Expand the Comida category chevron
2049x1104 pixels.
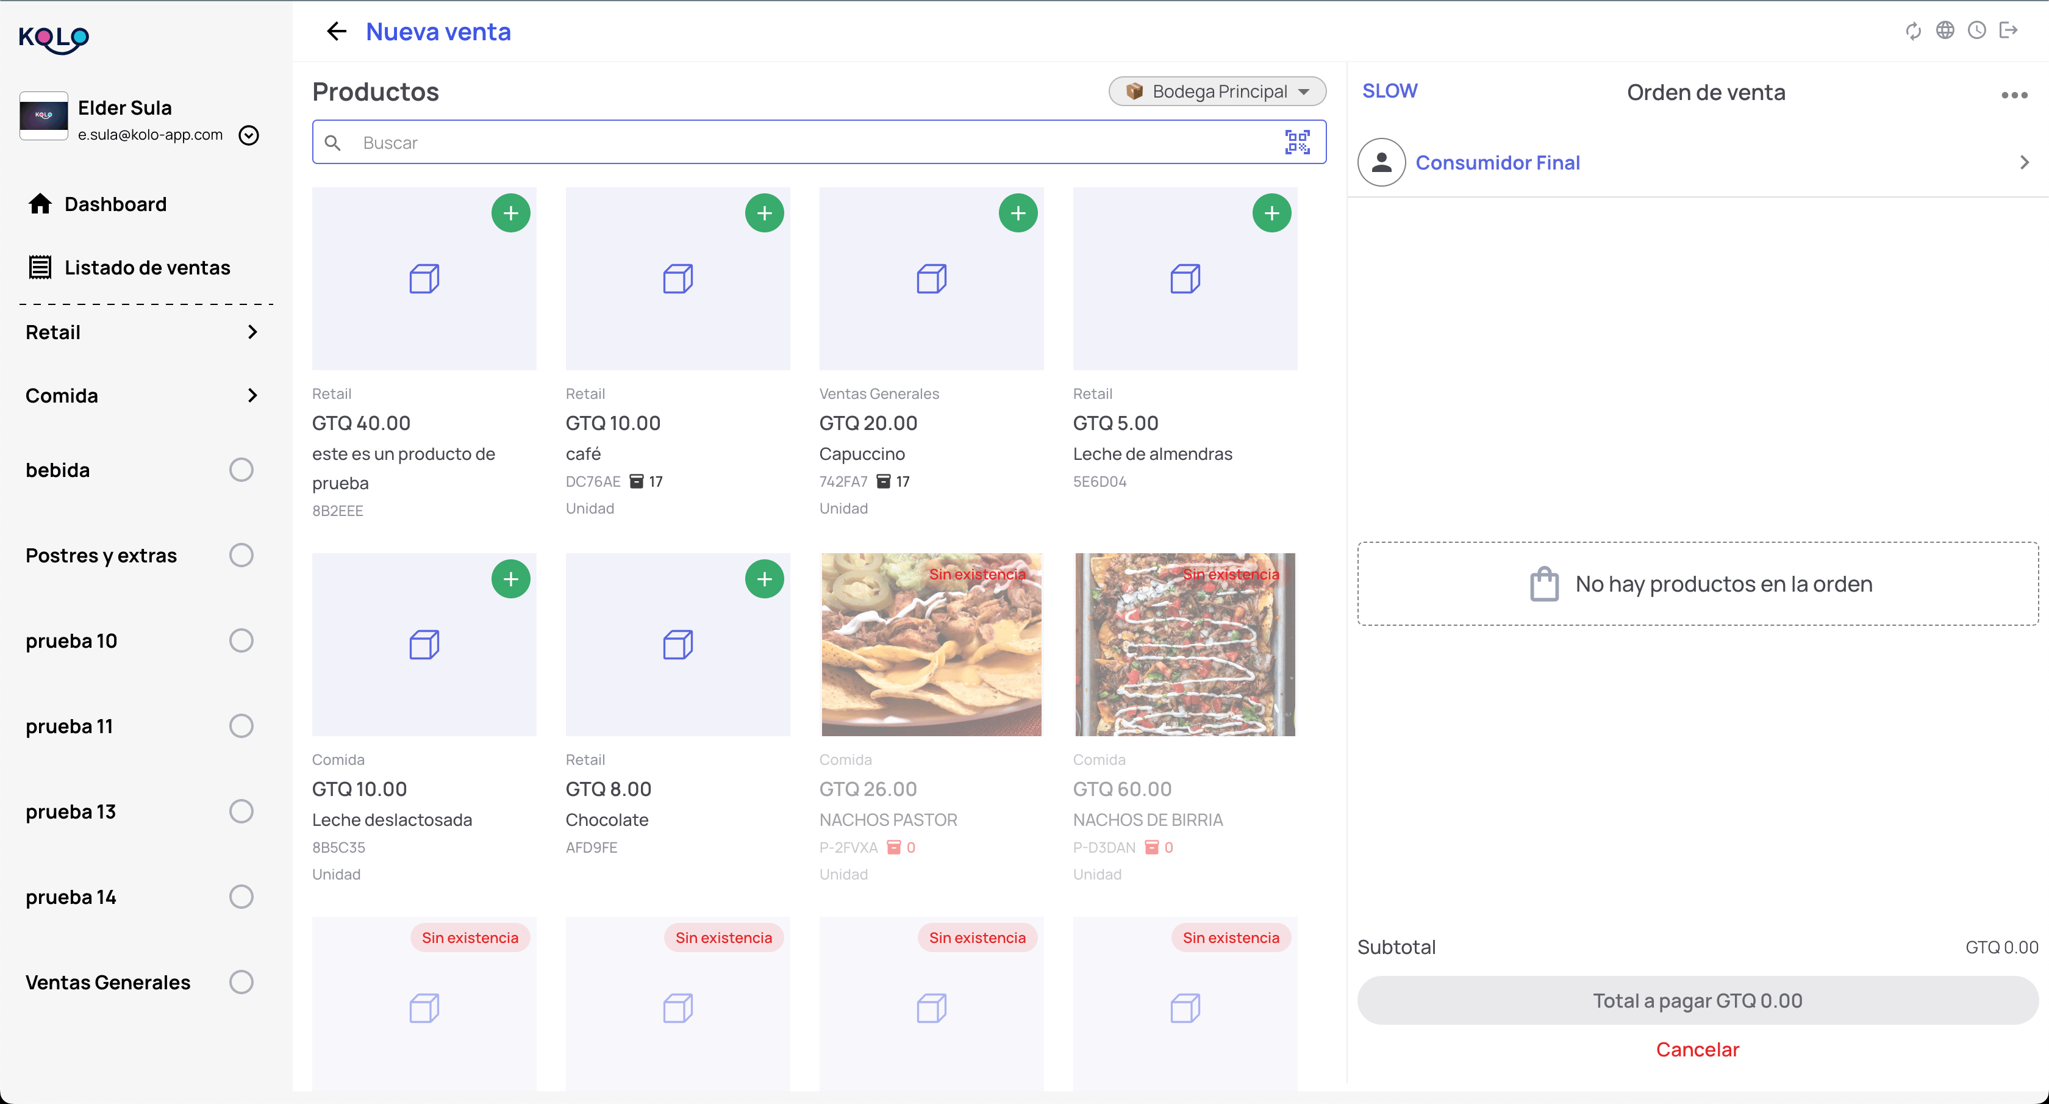[252, 395]
